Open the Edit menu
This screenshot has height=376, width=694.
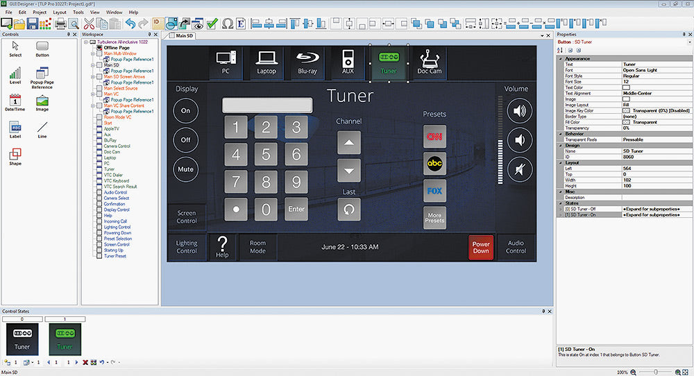[22, 12]
